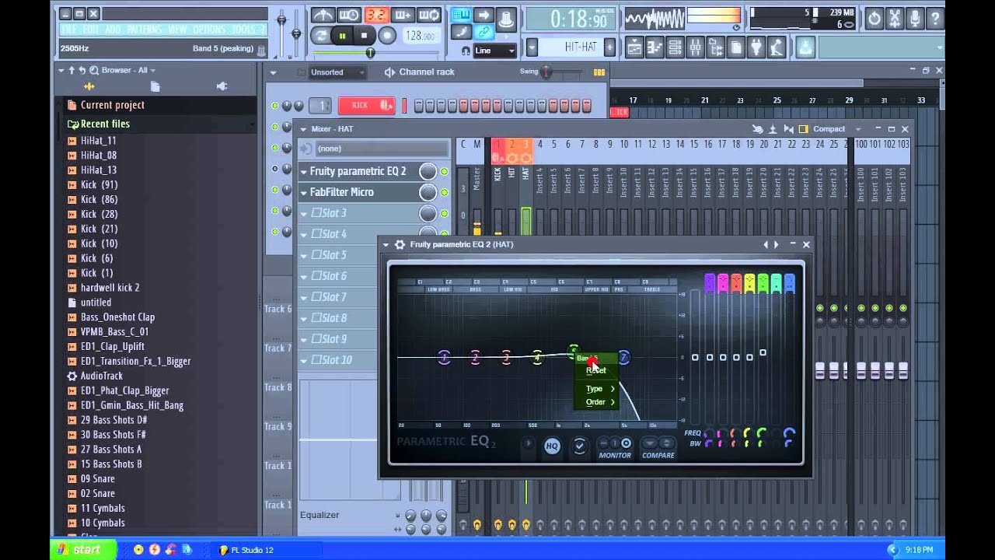Screen dimensions: 995x560
Task: Open the PATTERNS menu
Action: pos(145,30)
